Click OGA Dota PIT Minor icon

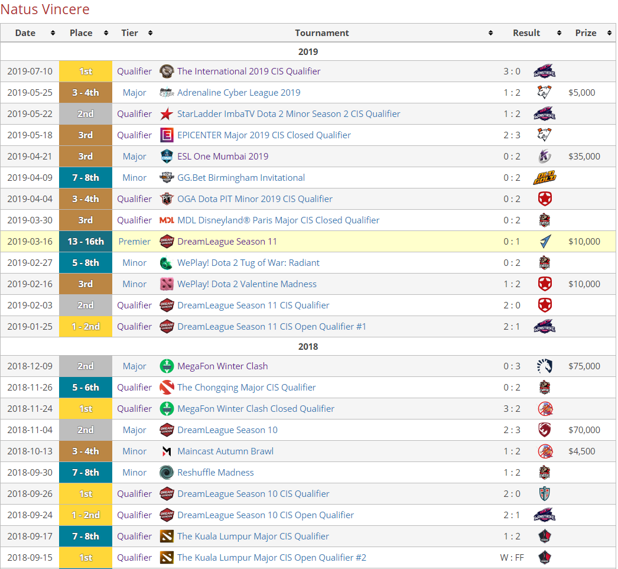[167, 199]
